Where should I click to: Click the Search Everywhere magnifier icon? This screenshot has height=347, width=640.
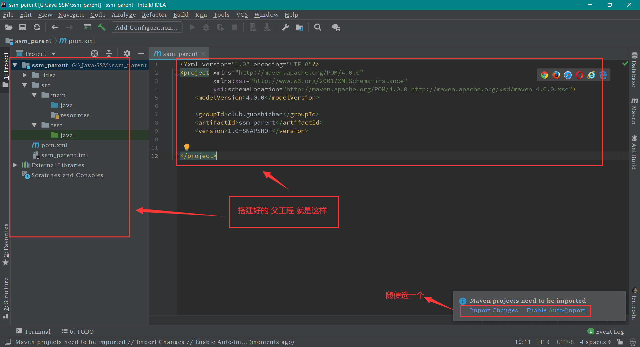(318, 27)
